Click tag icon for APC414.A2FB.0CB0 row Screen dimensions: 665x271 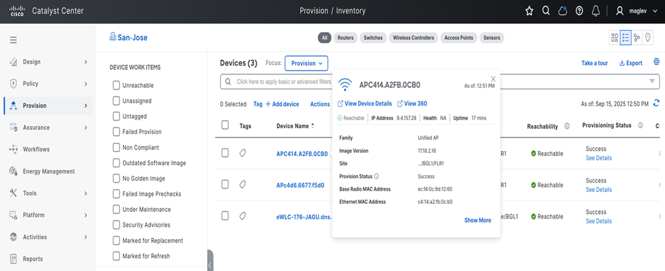(x=242, y=153)
